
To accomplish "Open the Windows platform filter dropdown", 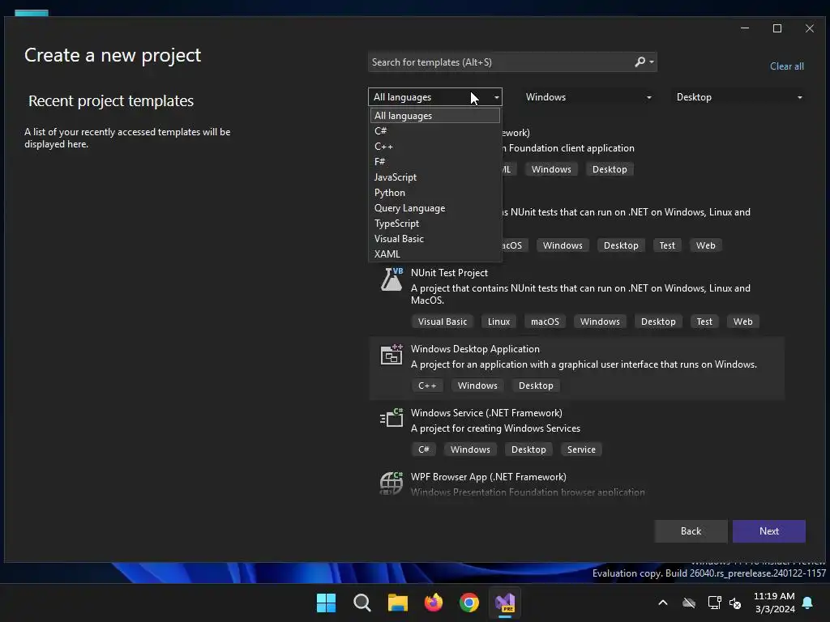I will 588,97.
